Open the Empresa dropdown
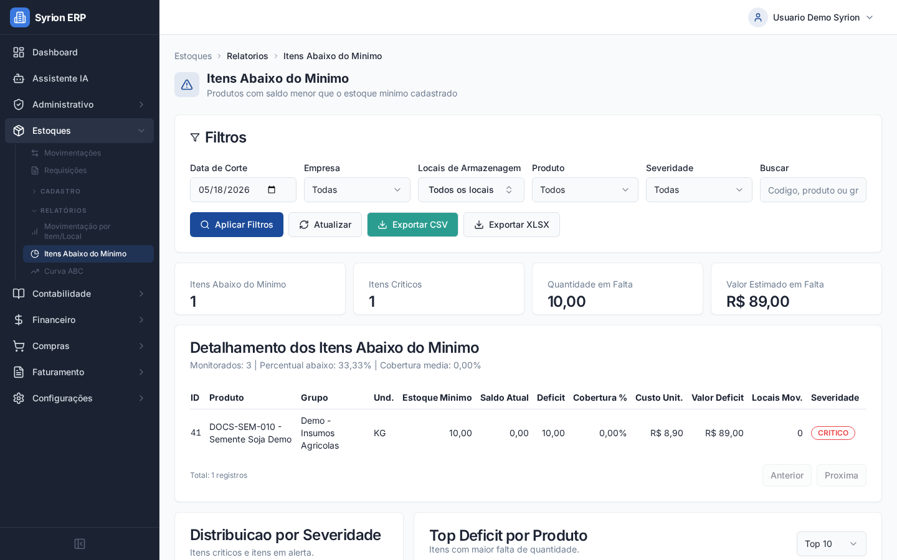This screenshot has width=897, height=560. click(357, 190)
